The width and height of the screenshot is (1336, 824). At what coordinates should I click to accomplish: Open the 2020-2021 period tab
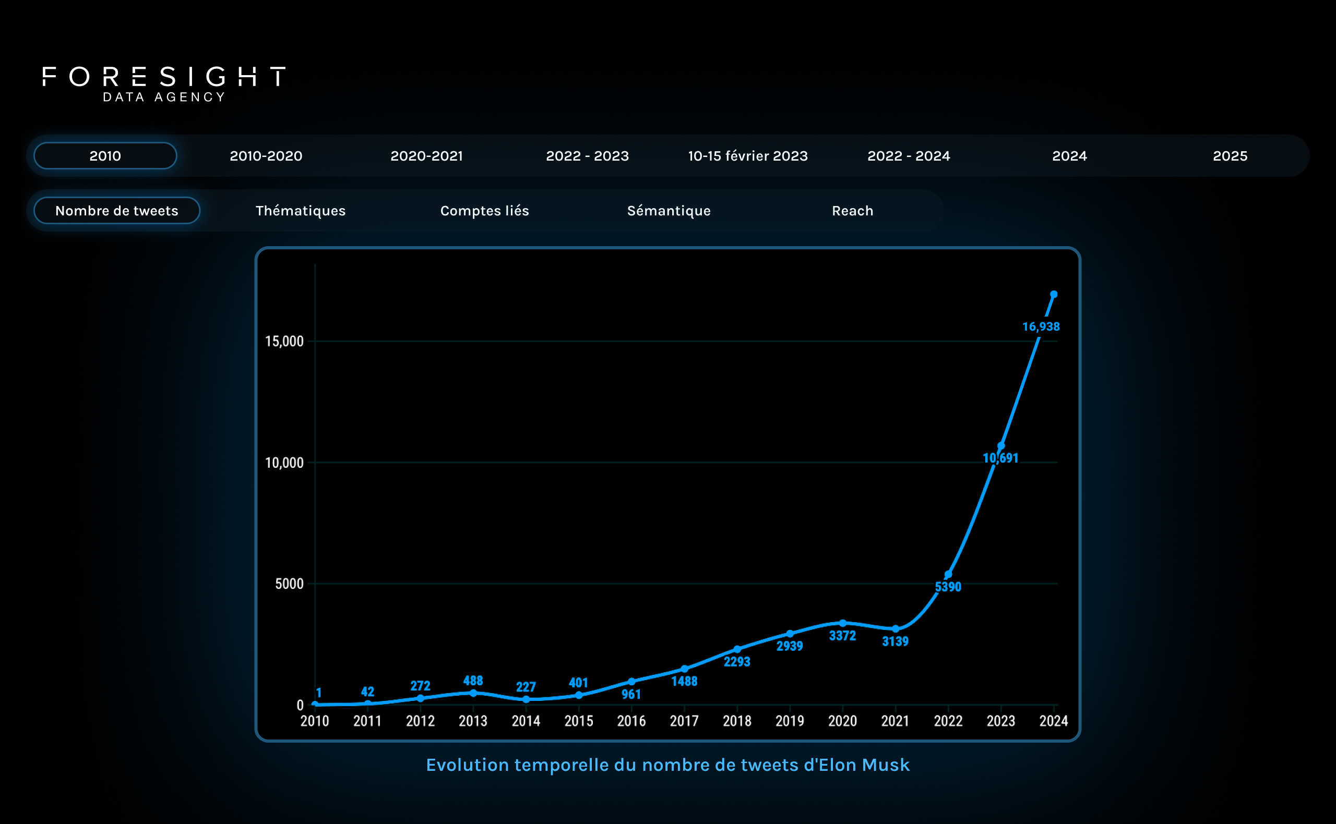tap(427, 156)
